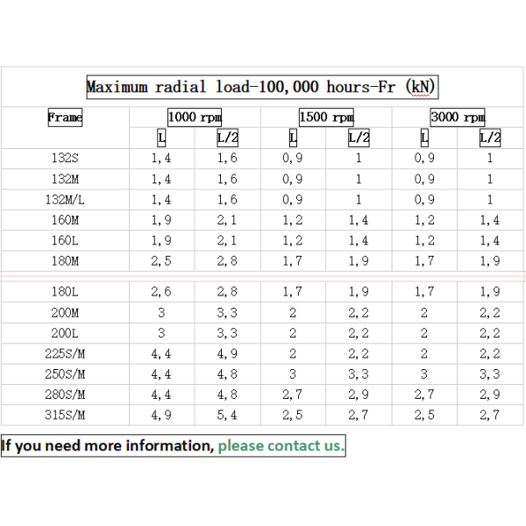Click the '132M/L' frame row label
Viewport: 526px width, 526px height.
coord(65,200)
